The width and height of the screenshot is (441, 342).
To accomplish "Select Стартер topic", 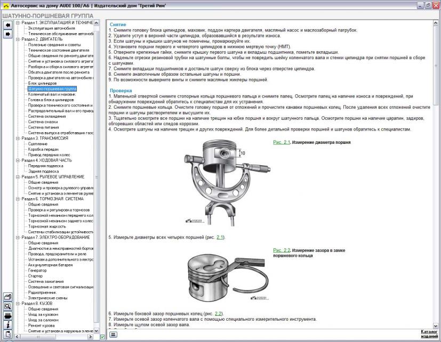I will pos(36,276).
